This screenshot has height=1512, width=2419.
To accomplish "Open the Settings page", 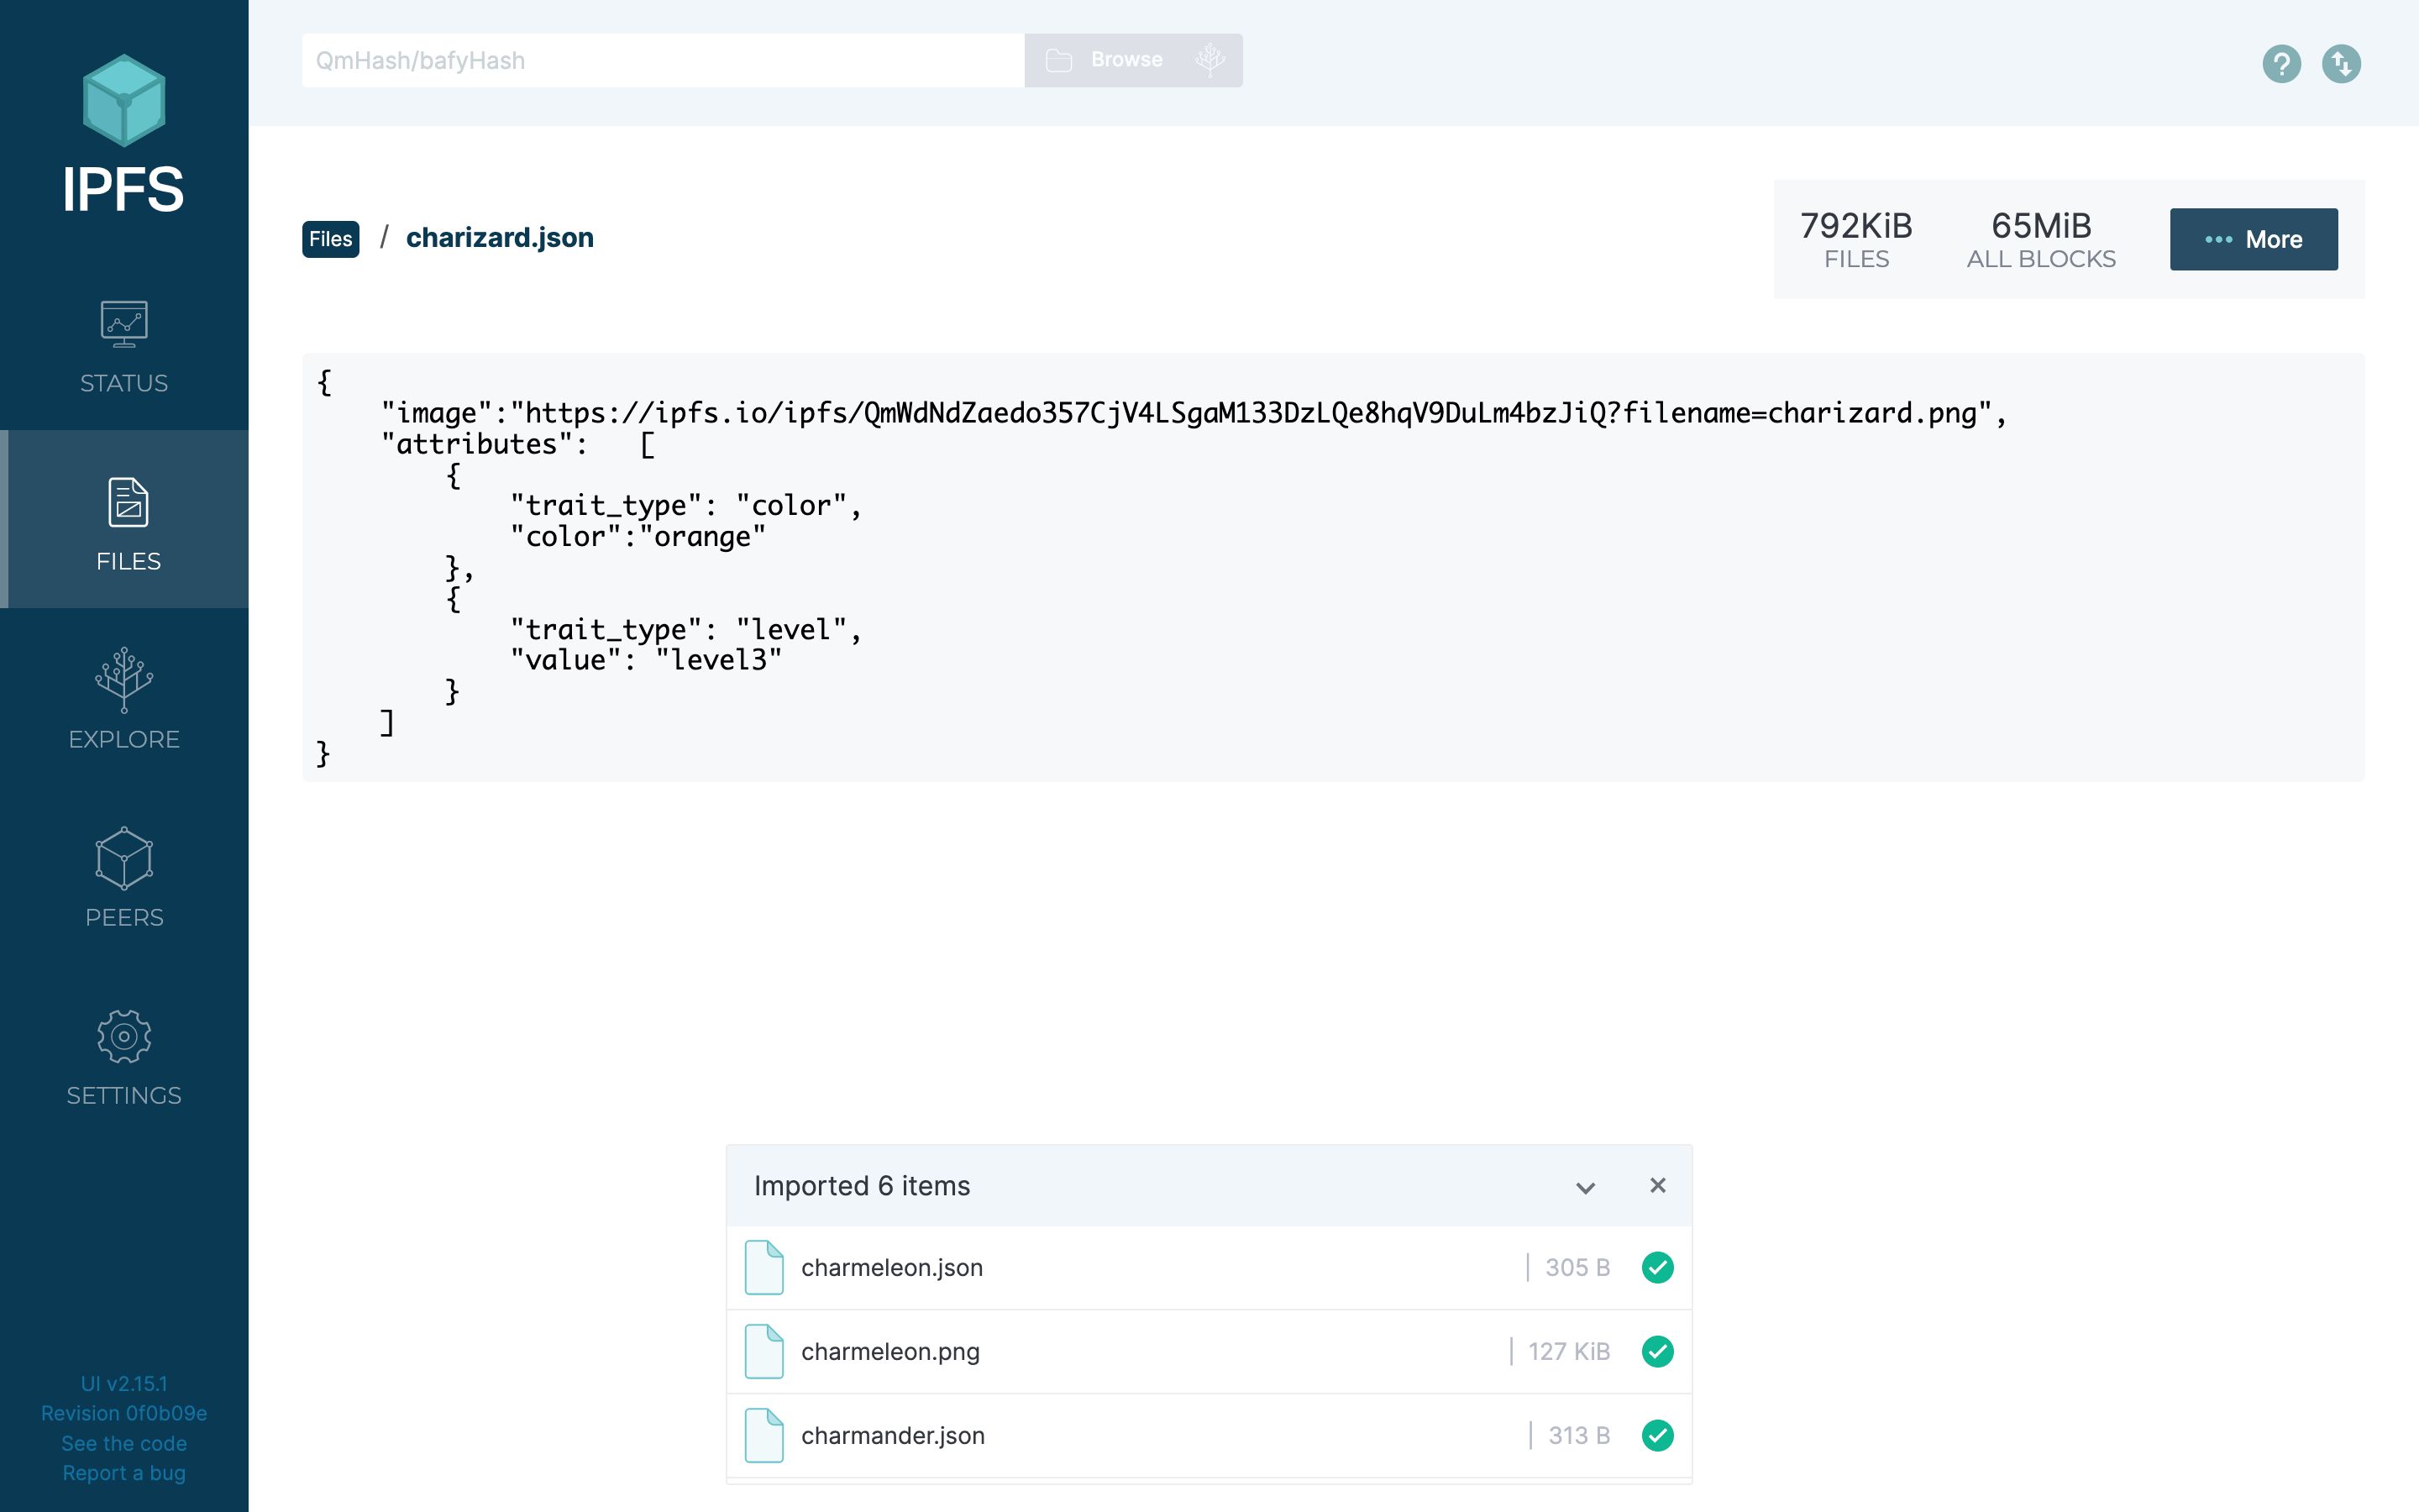I will [124, 1053].
